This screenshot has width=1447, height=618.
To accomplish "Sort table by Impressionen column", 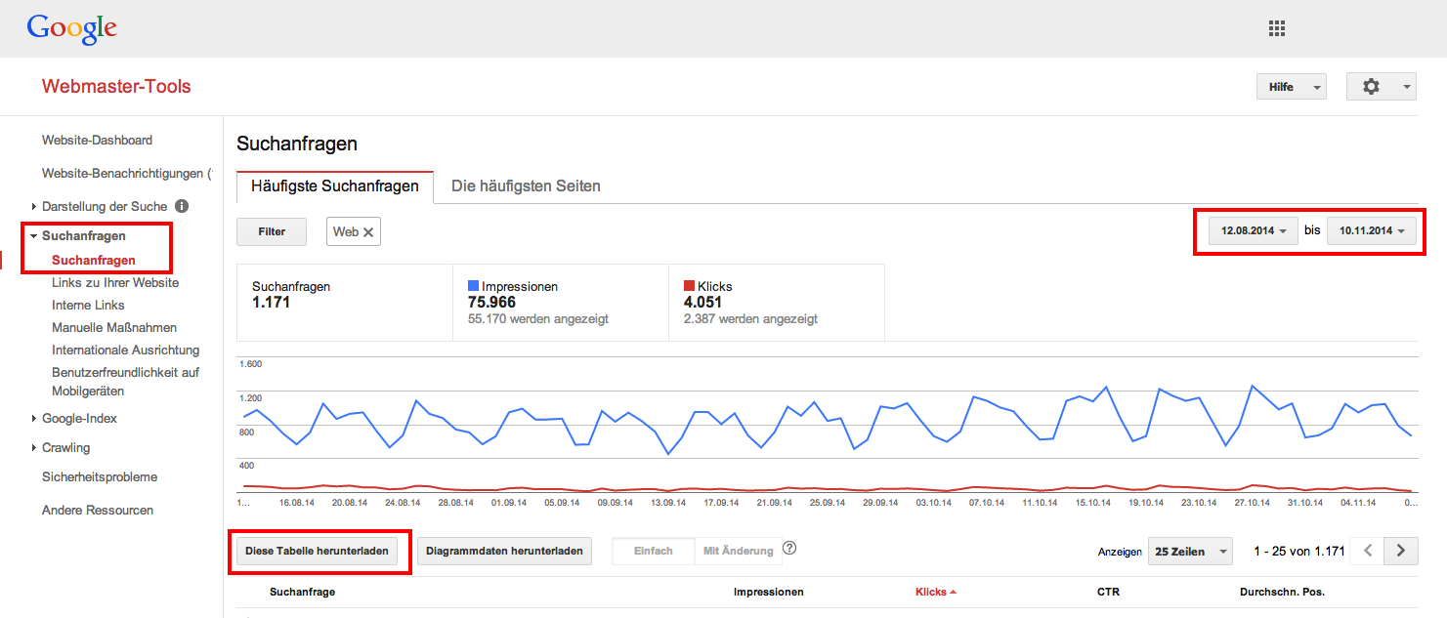I will (x=768, y=593).
